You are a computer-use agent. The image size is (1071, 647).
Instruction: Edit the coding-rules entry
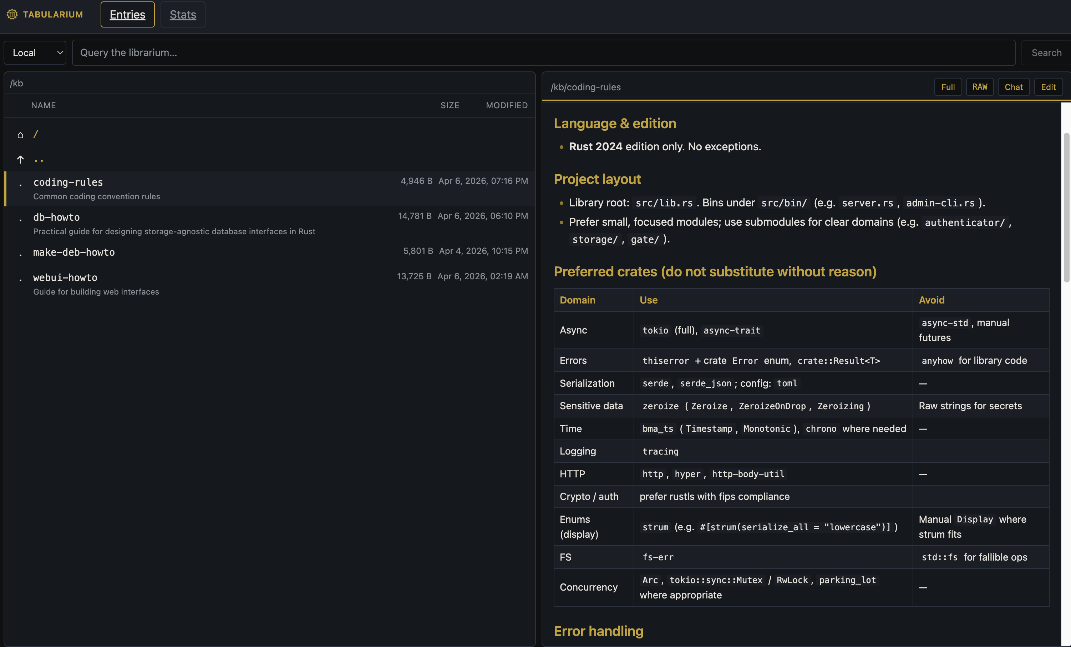pos(1048,87)
